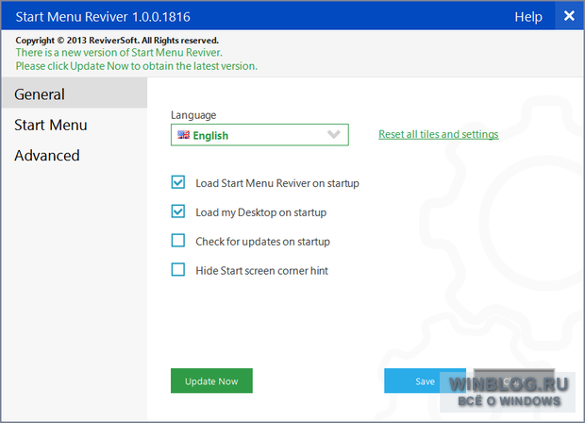The image size is (585, 423).
Task: Click the Language dropdown chevron arrow
Action: click(x=333, y=134)
